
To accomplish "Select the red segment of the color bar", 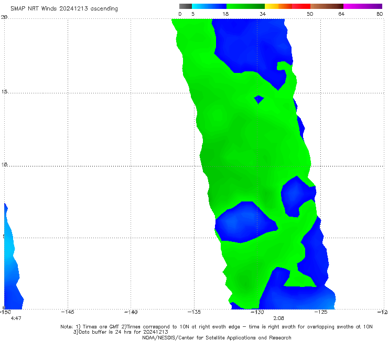I will 301,6.
